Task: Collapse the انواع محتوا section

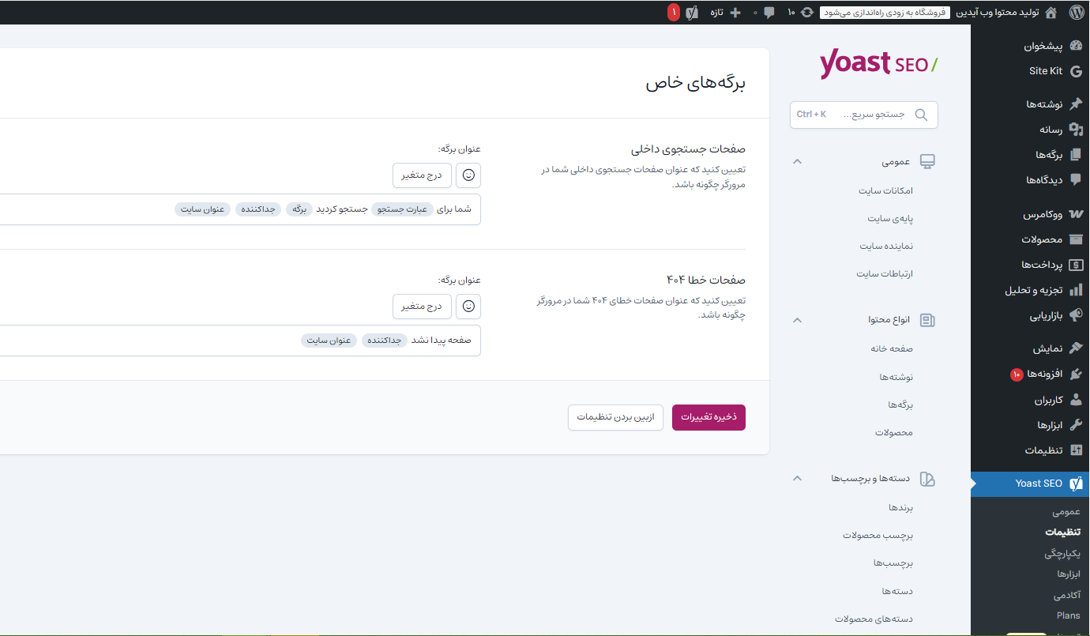Action: 797,320
